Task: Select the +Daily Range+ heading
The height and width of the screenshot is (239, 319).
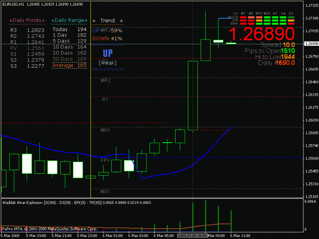Action: pyautogui.click(x=69, y=20)
